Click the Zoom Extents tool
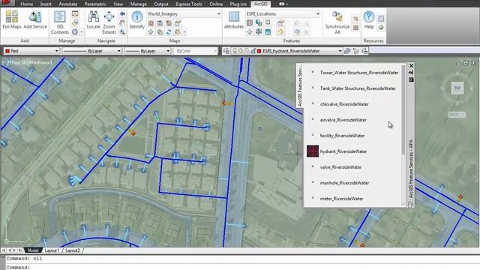 click(109, 22)
